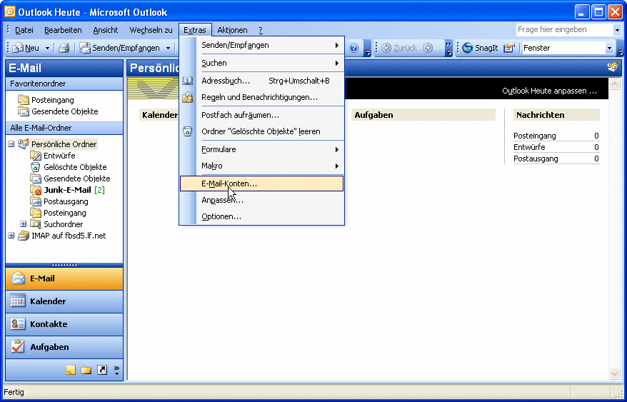
Task: Collapse the Persönliche Ordner tree node
Action: (x=11, y=144)
